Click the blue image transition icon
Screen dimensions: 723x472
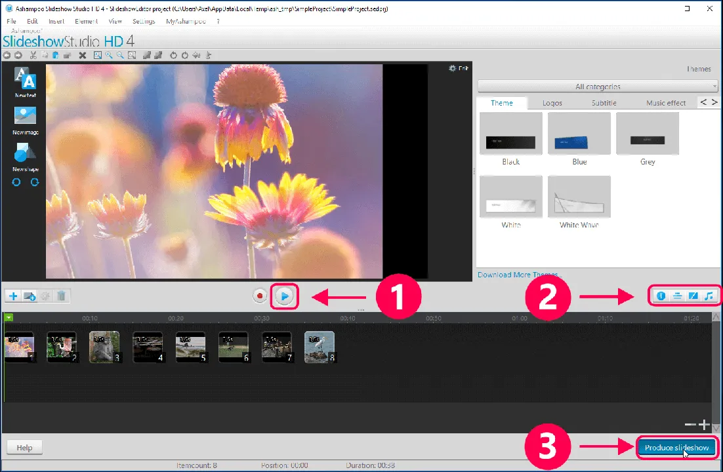[693, 296]
